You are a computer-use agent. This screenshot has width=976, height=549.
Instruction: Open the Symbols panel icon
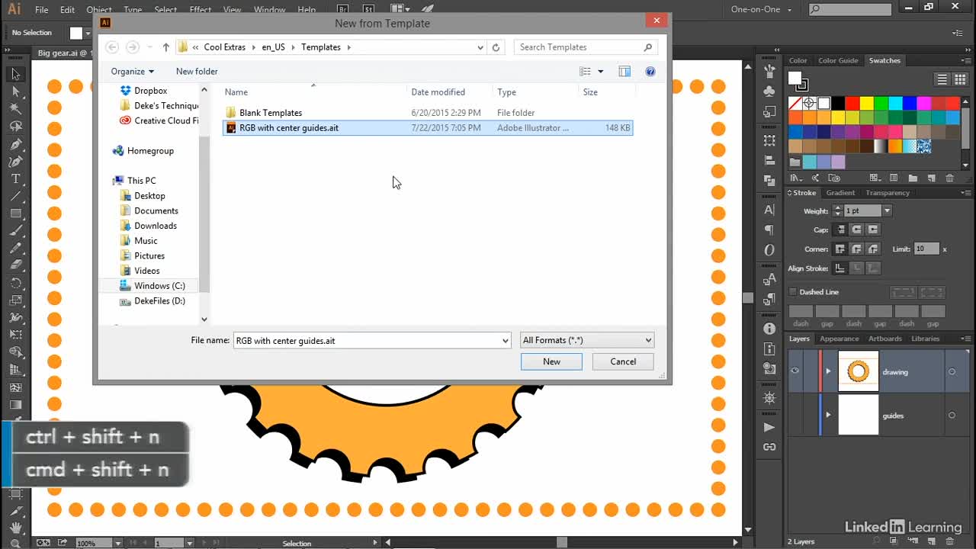pos(769,90)
